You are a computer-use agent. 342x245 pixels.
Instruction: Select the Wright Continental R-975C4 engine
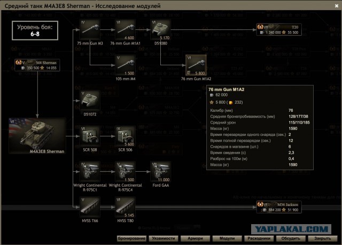point(125,172)
